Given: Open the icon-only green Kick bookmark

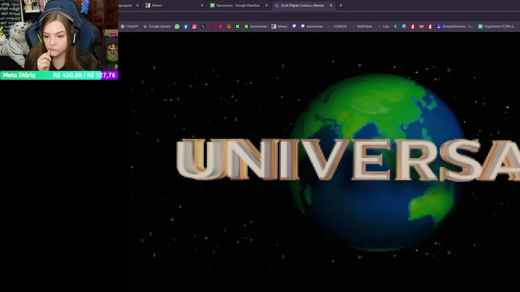Looking at the screenshot, I should click(238, 26).
